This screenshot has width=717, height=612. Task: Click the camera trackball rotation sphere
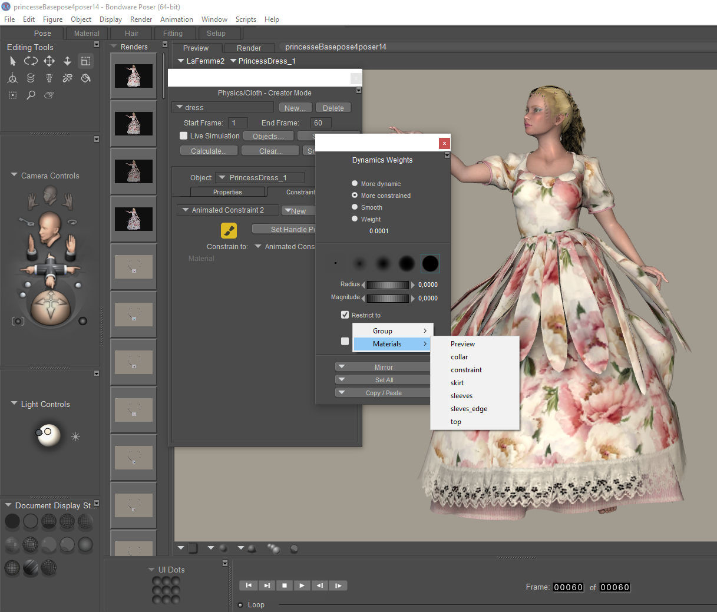point(50,306)
